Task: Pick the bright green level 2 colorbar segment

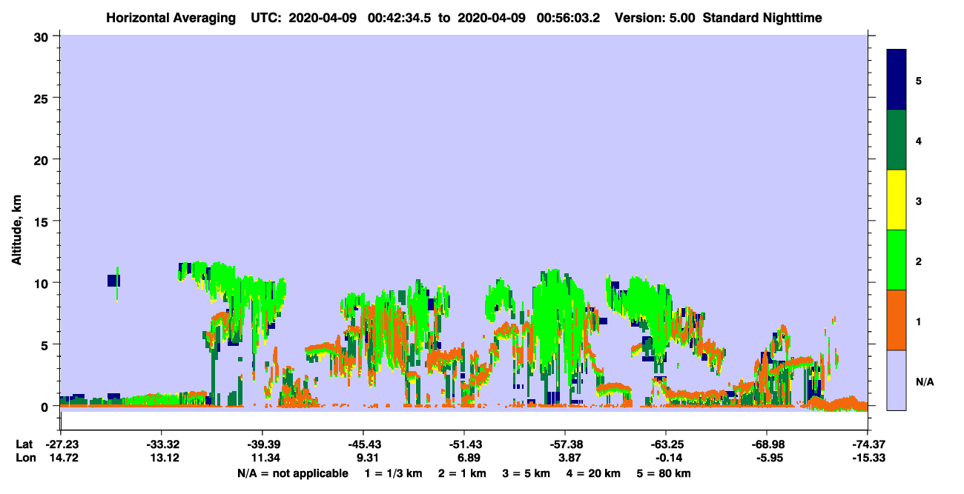Action: (x=897, y=260)
